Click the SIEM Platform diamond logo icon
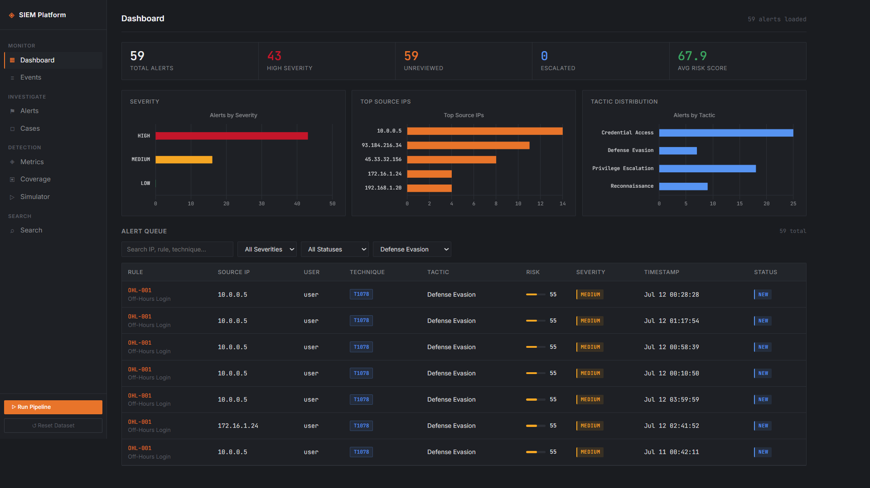This screenshot has height=488, width=870. tap(12, 15)
